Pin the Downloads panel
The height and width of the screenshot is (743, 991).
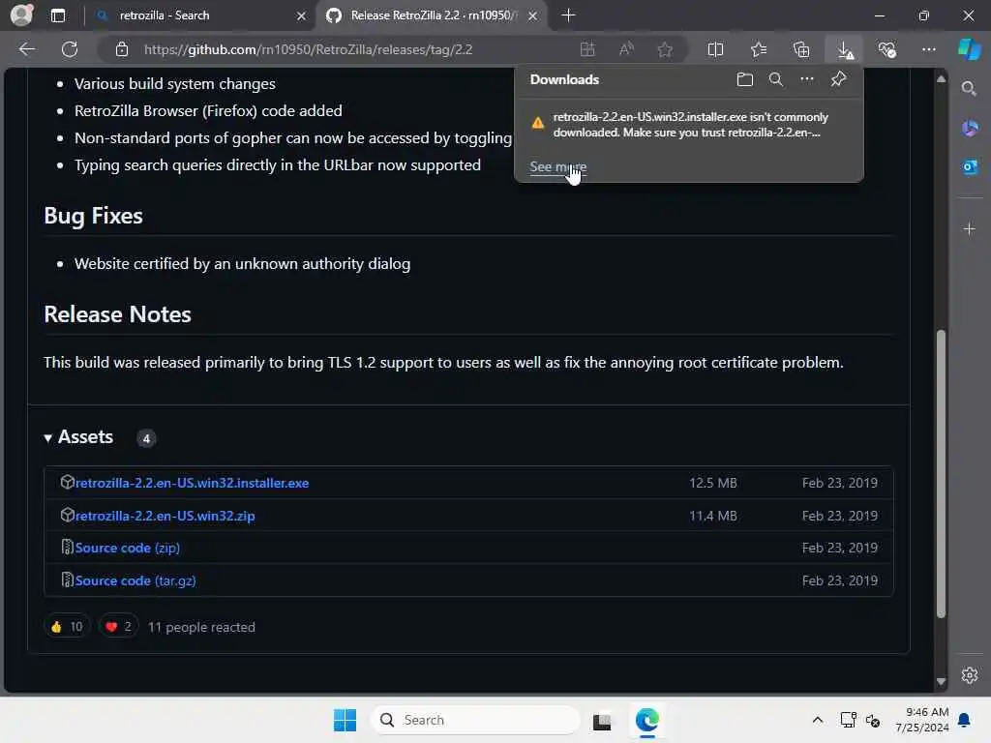(839, 79)
